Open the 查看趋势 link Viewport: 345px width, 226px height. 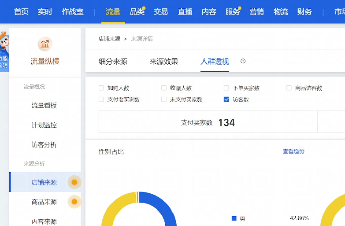point(293,151)
